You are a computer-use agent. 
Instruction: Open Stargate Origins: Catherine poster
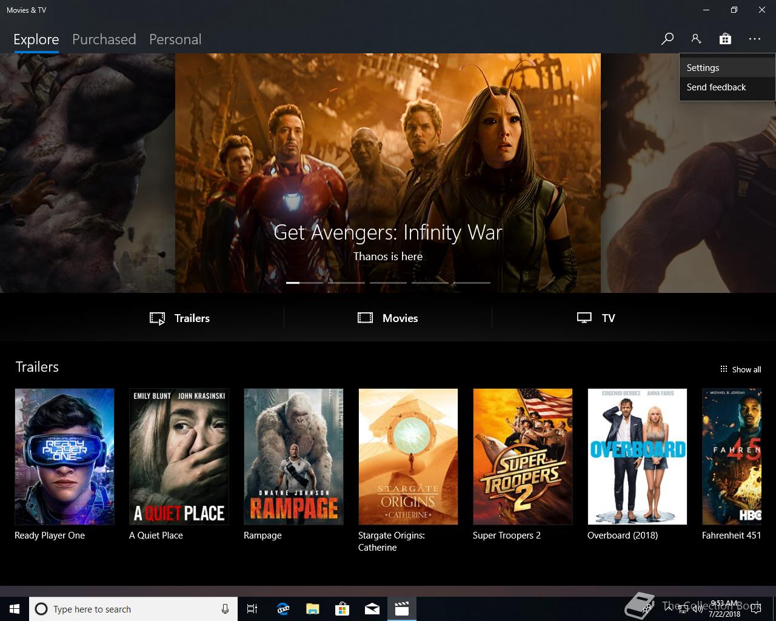pyautogui.click(x=408, y=457)
